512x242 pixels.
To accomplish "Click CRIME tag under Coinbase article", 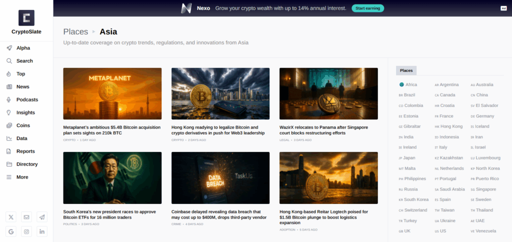I will [x=176, y=224].
